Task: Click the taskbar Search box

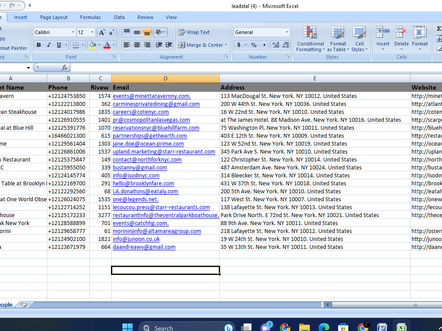Action: pyautogui.click(x=187, y=327)
